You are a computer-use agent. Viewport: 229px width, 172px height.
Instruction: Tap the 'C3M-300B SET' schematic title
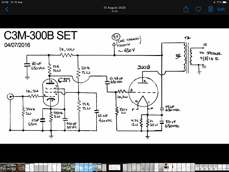click(41, 35)
